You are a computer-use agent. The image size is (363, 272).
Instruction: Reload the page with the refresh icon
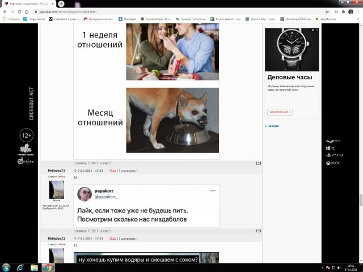click(19, 12)
